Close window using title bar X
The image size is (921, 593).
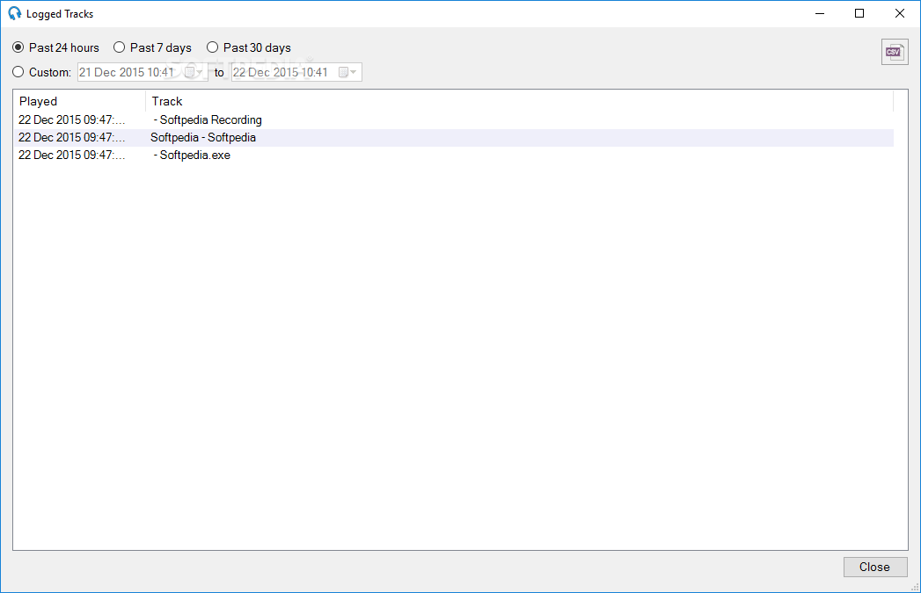899,13
